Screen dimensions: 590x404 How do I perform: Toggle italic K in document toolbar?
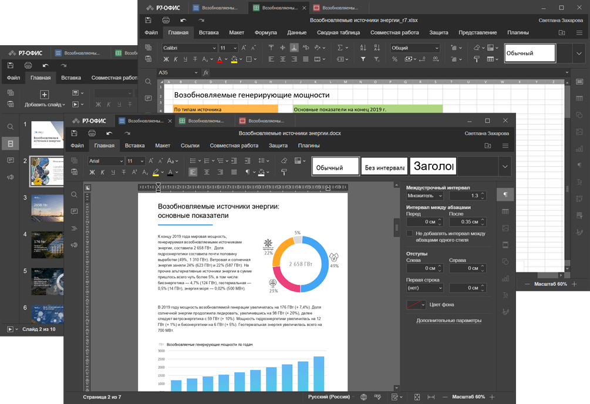(102, 173)
